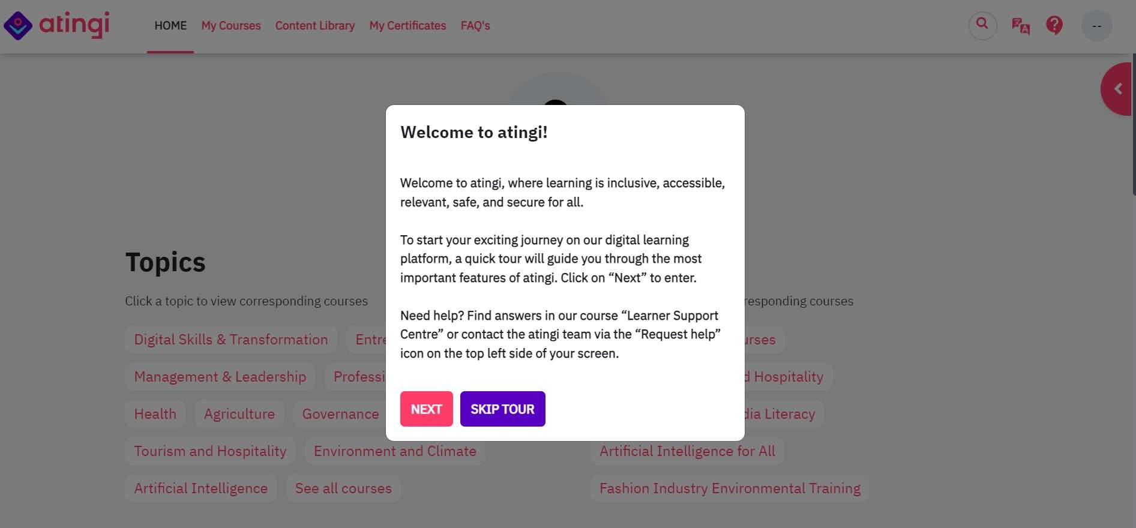1136x528 pixels.
Task: Click the SKIP TOUR button
Action: [x=502, y=409]
